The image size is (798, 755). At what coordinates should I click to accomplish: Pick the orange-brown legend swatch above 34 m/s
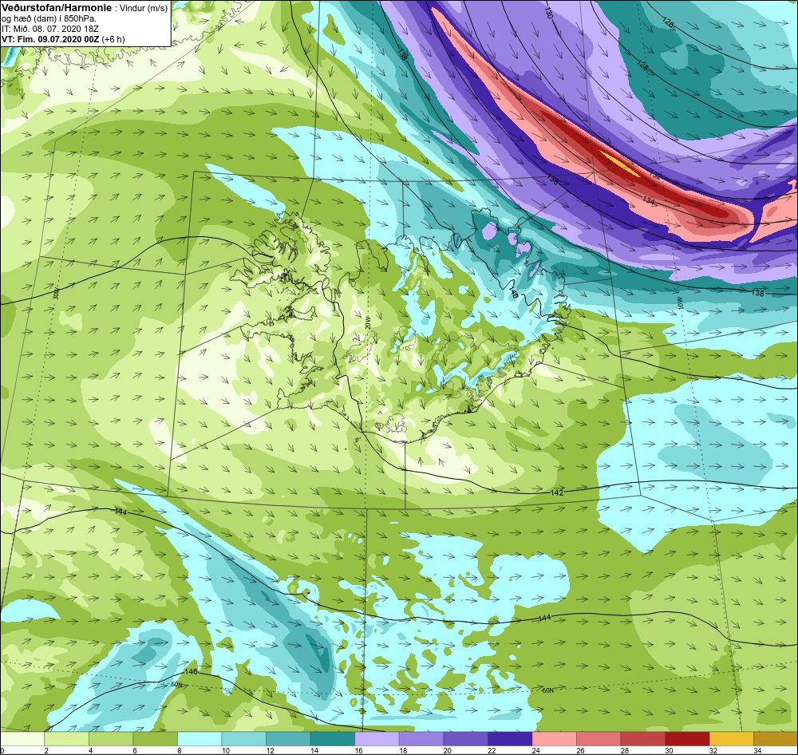coord(775,738)
